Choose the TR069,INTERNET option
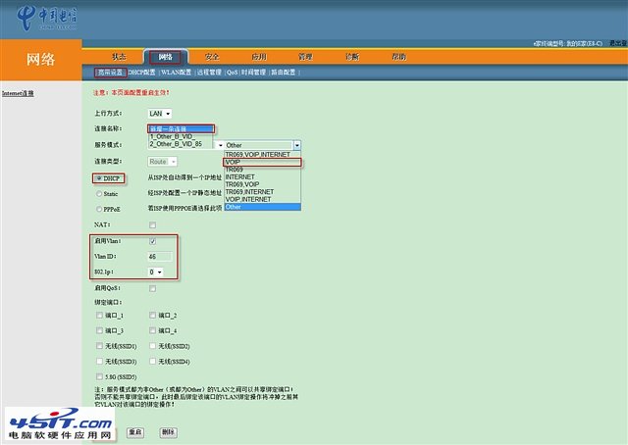This screenshot has width=628, height=445. [262, 192]
